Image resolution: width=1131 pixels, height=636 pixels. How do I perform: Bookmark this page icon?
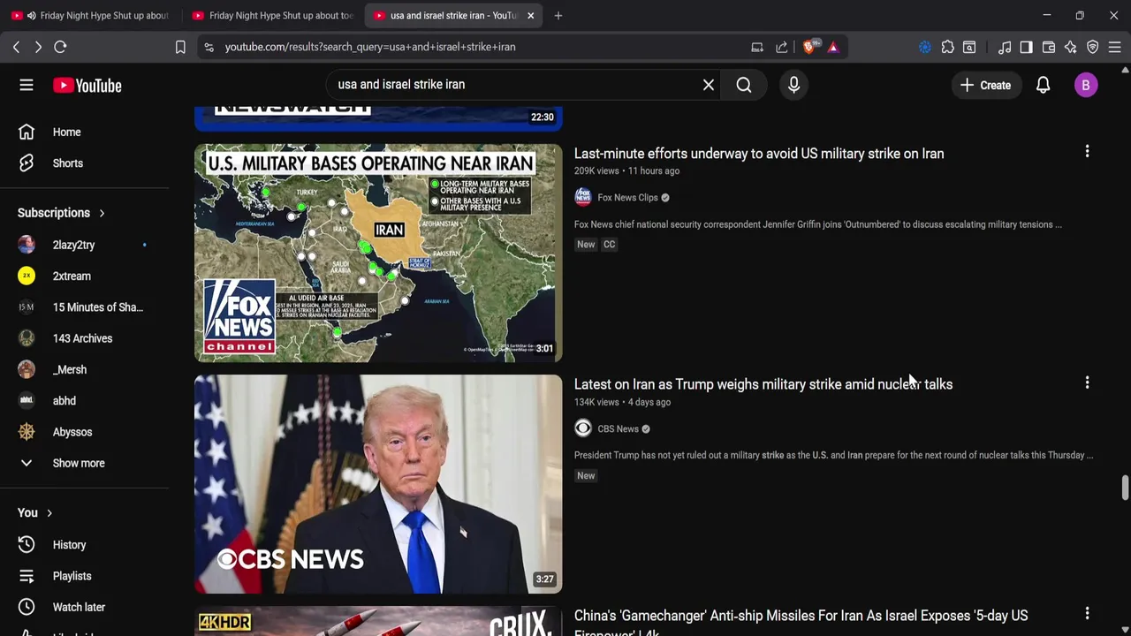pos(180,47)
